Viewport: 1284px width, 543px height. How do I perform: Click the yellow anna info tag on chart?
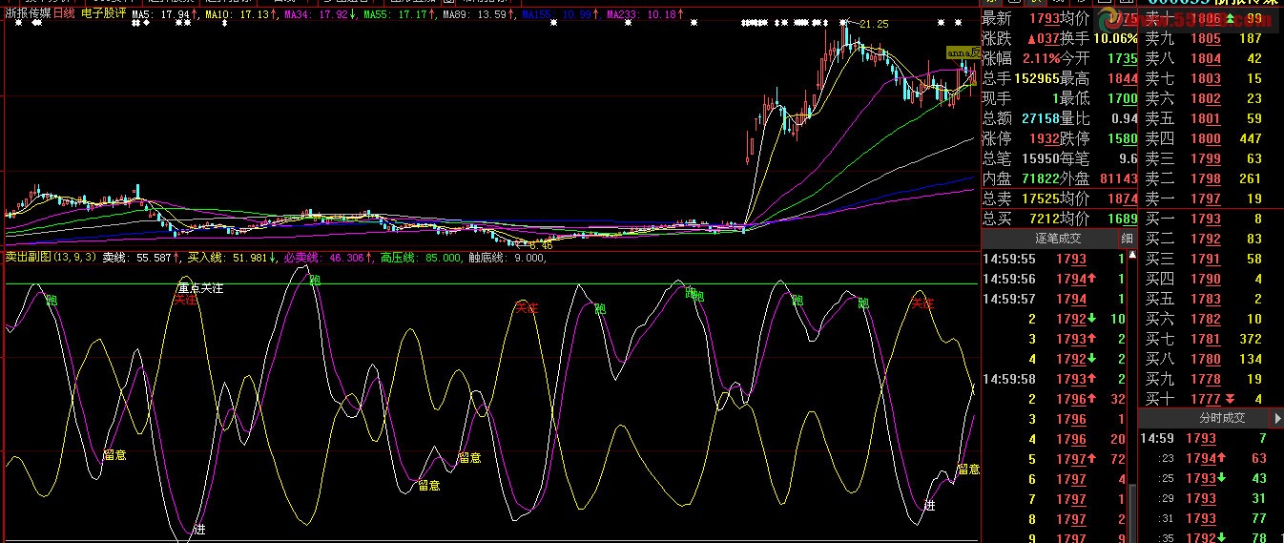963,52
